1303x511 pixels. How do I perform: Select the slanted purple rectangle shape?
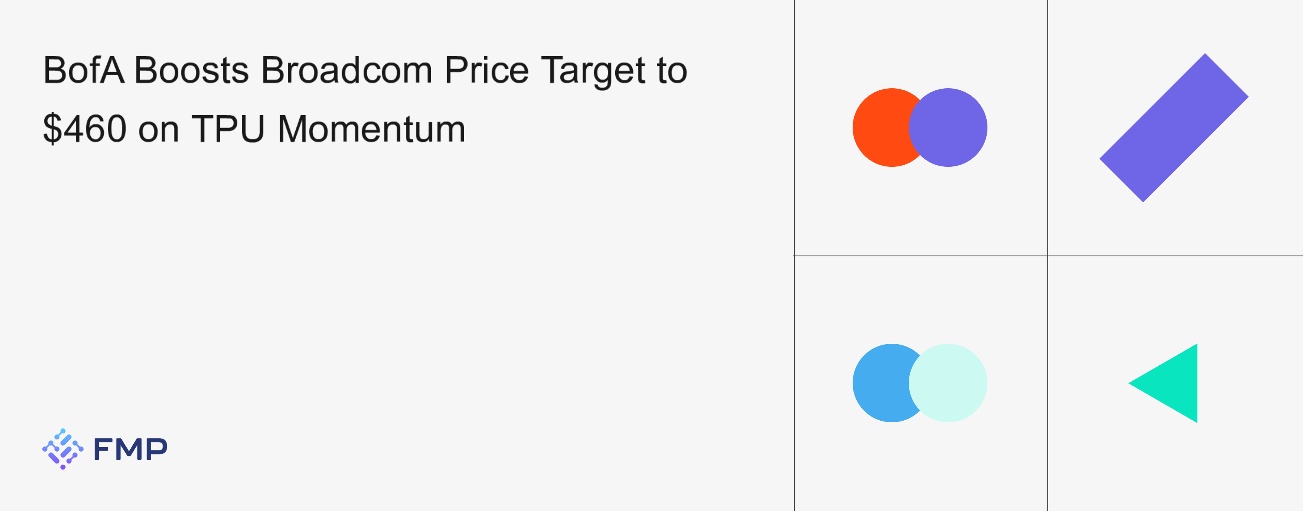(x=1174, y=127)
